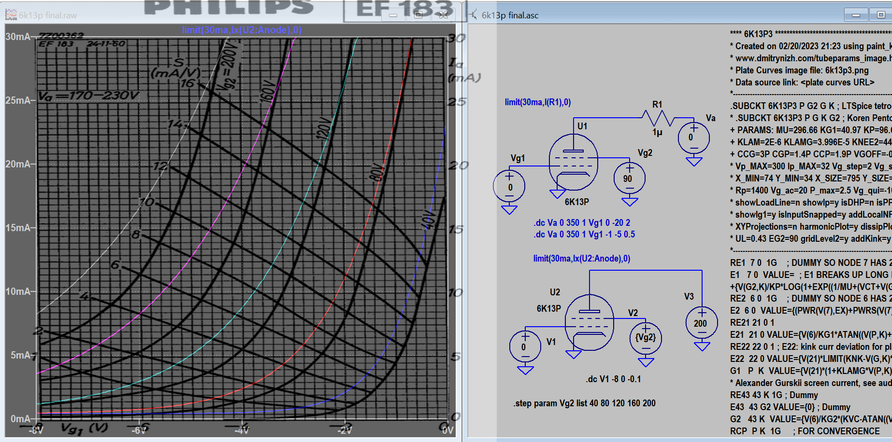
Task: Click the schematic icon in 6k13p final.asc title bar
Action: click(x=472, y=15)
